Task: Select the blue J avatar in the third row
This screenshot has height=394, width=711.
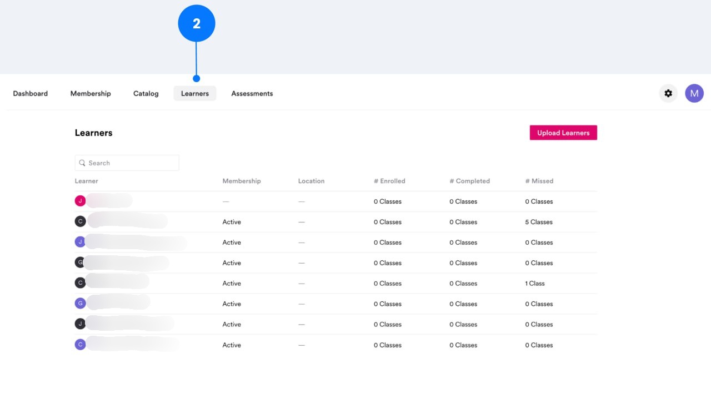Action: [x=80, y=241]
